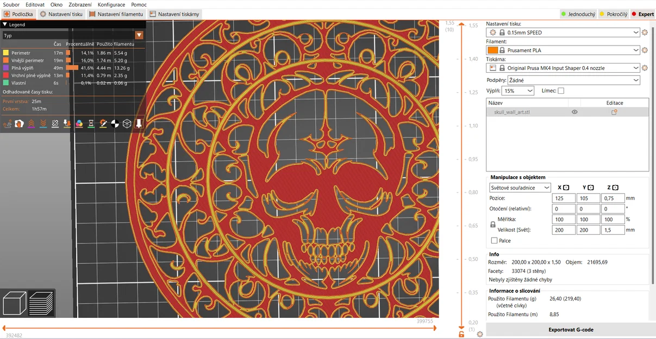Toggle deretractions markers (orange up arrows icon)
Viewport: 656px width, 339px height.
[x=31, y=124]
